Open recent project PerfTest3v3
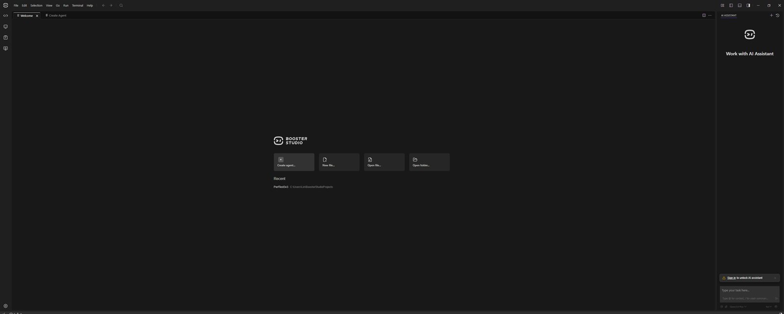This screenshot has width=784, height=314. coord(281,187)
